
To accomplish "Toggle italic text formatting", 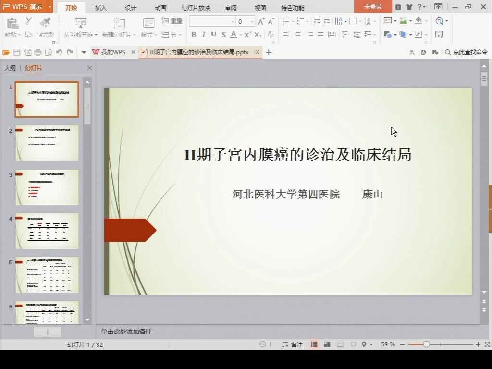I will [204, 35].
